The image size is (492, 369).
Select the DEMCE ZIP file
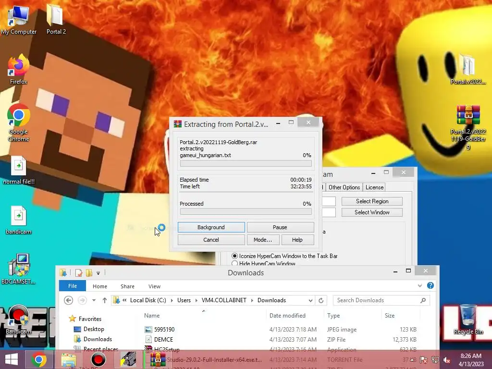pos(163,340)
